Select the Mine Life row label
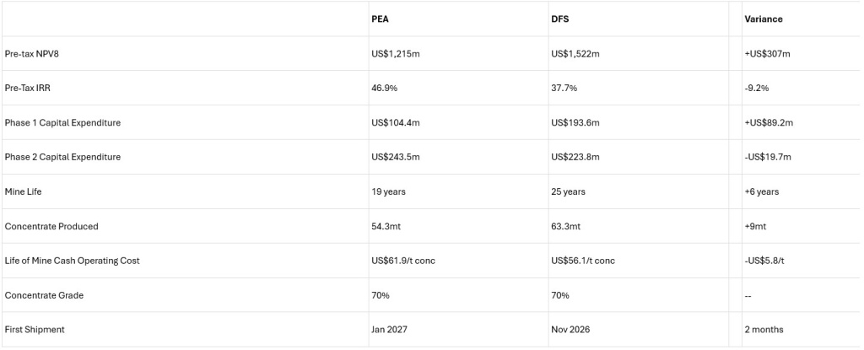Screen dimensions: 864x350 pyautogui.click(x=24, y=191)
